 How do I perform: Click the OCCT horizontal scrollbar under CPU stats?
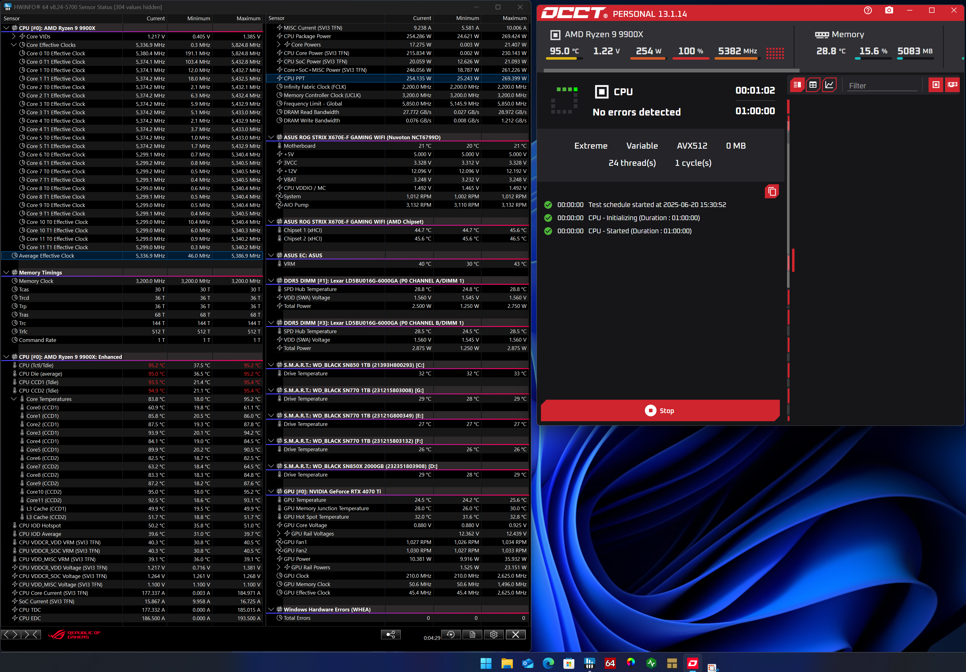pos(671,70)
